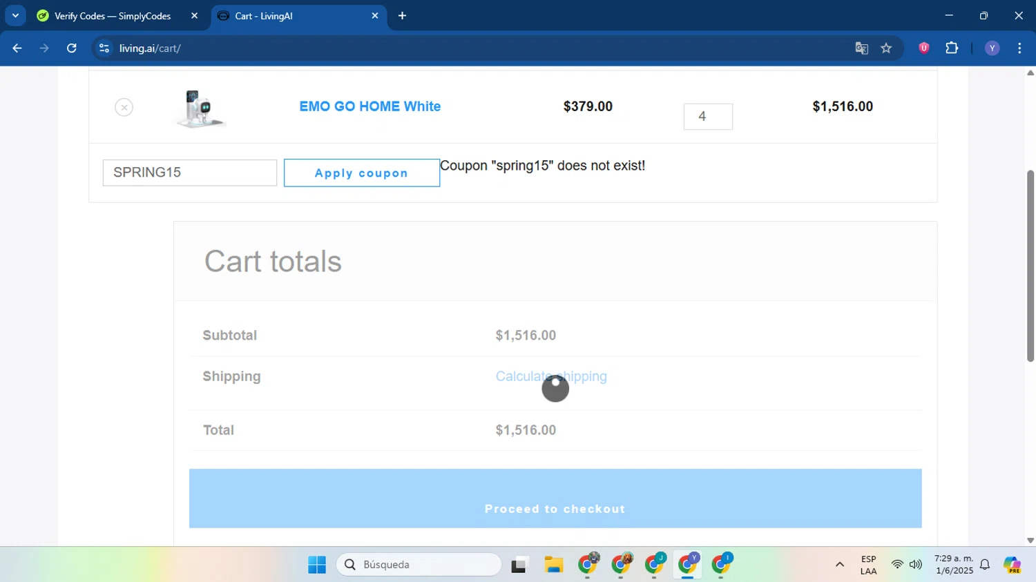Click the page vertical scrollbar thumb
1036x582 pixels.
point(1030,266)
